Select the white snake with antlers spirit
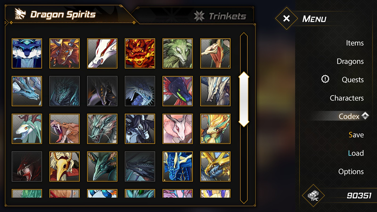The image size is (377, 212). [x=27, y=129]
